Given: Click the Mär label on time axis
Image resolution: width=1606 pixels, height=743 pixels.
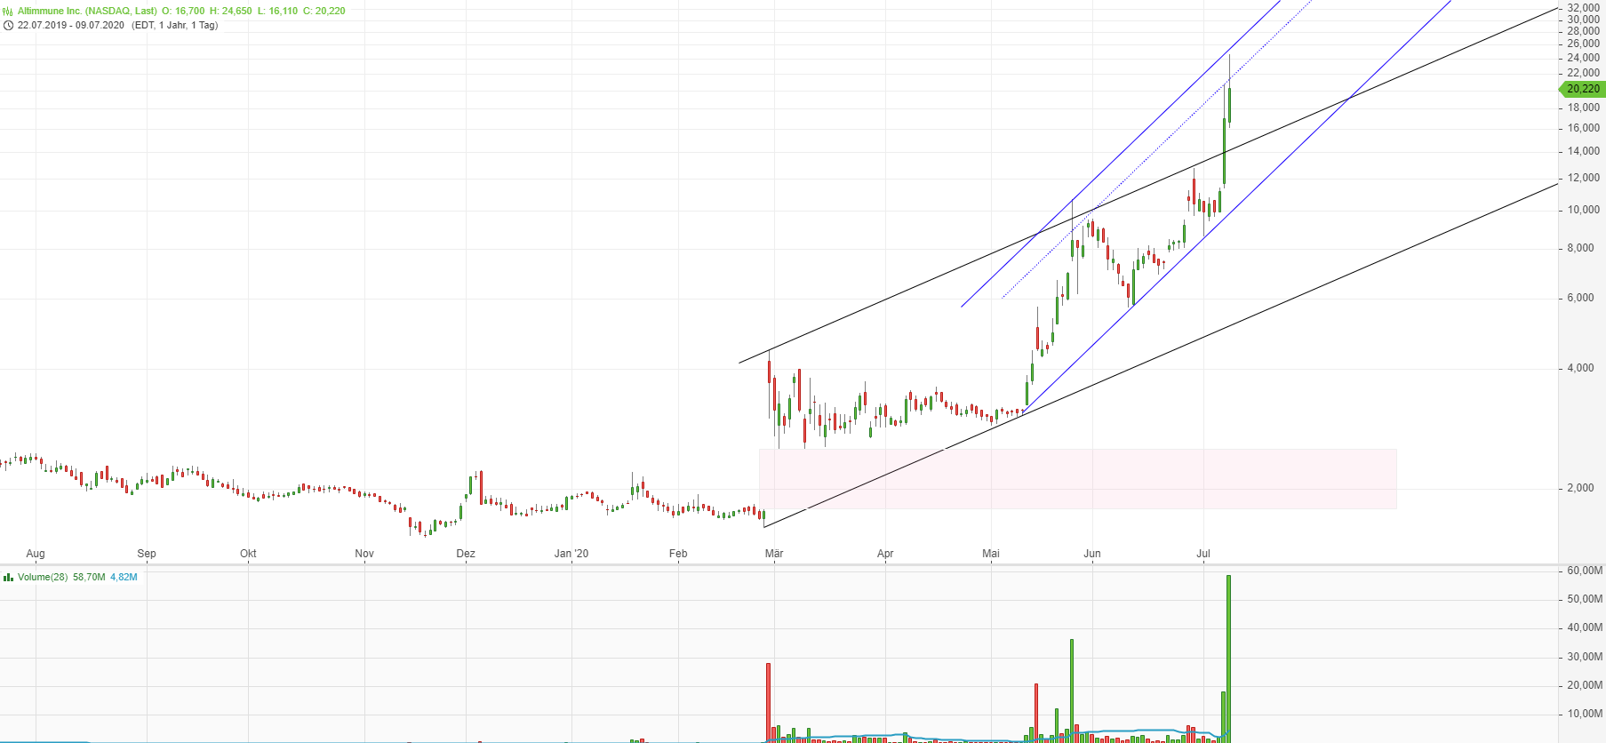Looking at the screenshot, I should (x=774, y=554).
